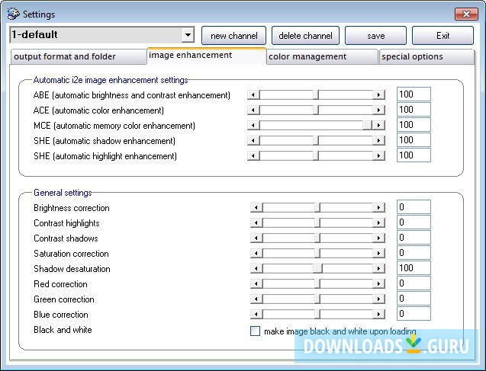Click the Settings window app icon

[x=13, y=14]
